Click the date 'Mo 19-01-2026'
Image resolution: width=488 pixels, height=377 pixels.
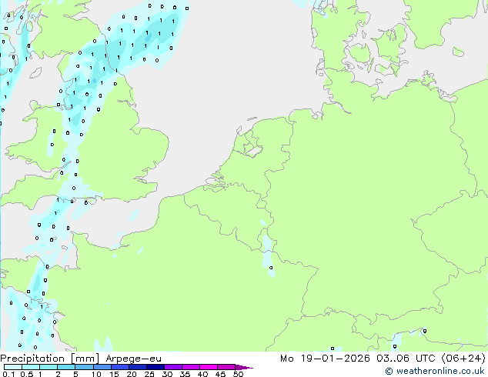(325, 359)
